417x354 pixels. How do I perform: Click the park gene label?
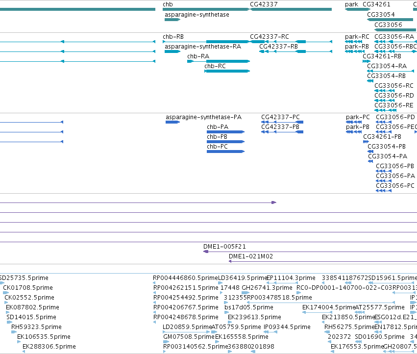tap(351, 4)
